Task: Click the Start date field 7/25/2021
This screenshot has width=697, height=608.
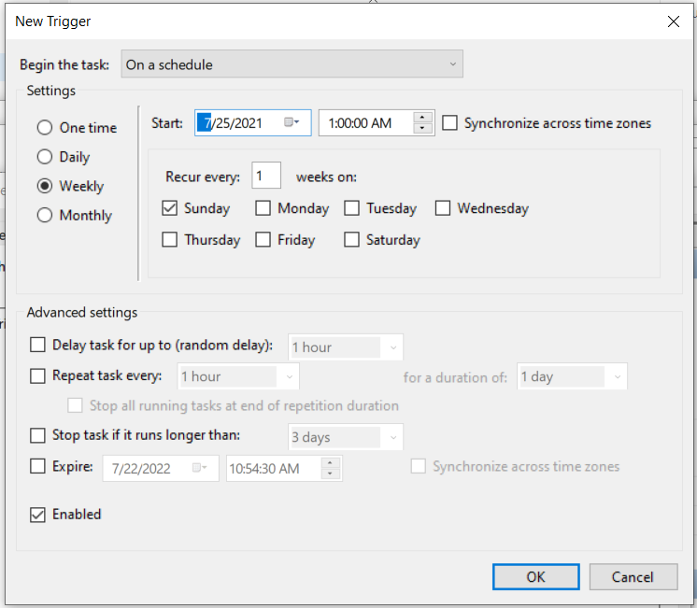Action: [252, 122]
